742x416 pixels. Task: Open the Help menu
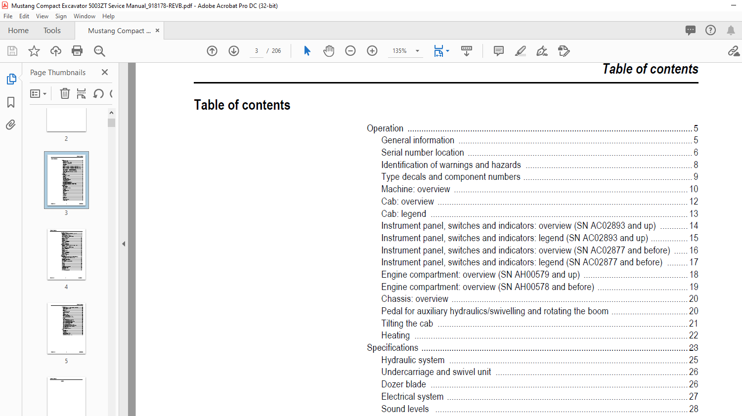[108, 16]
